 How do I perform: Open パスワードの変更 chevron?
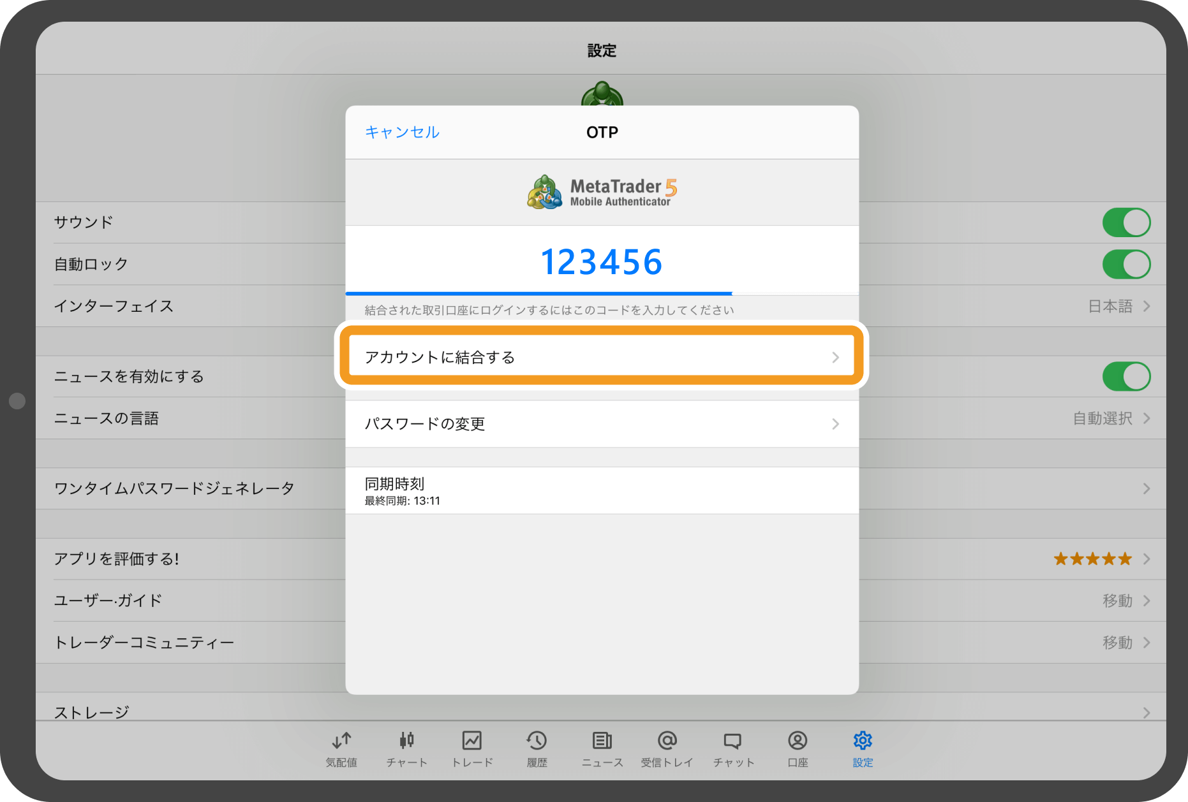coord(835,424)
